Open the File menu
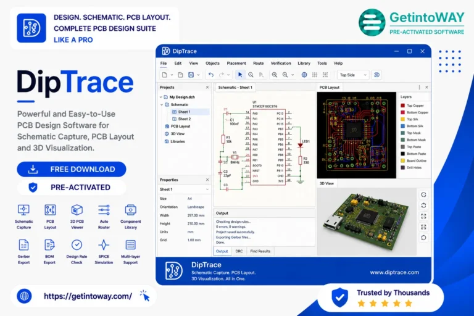 164,63
